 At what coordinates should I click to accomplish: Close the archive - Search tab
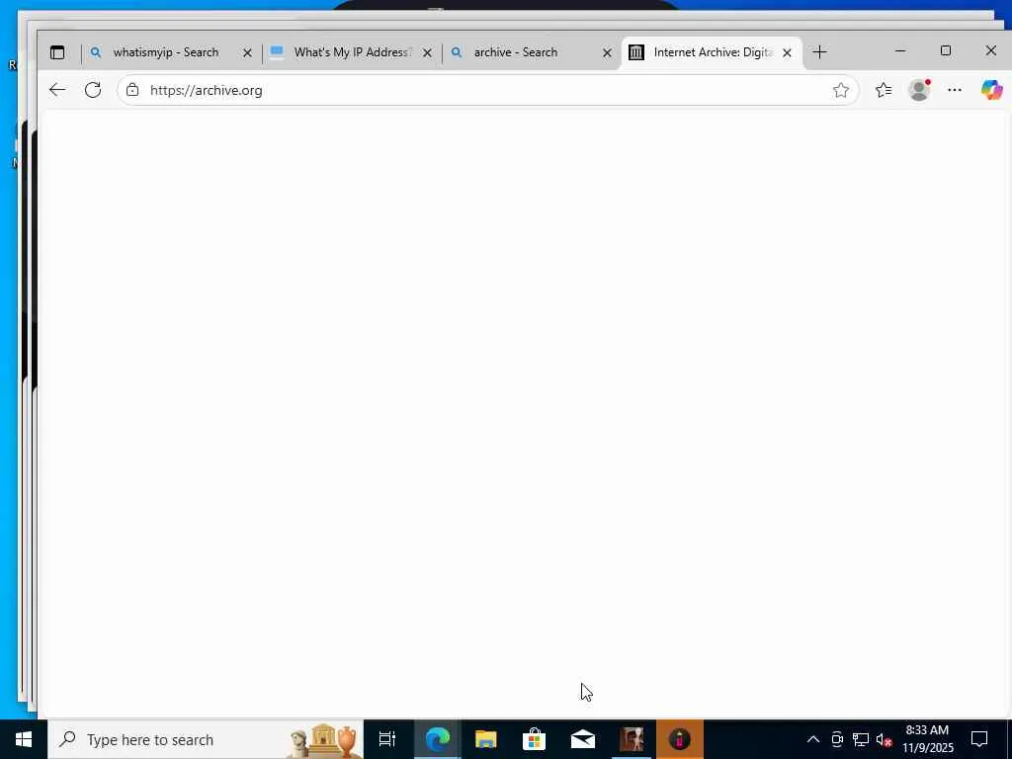(x=607, y=53)
